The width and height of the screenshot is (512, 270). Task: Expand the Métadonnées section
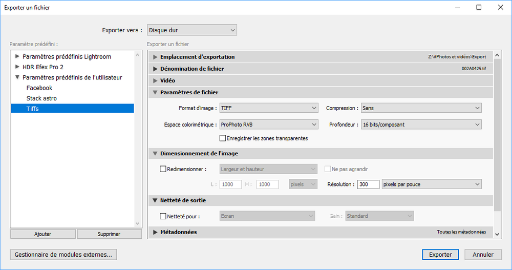click(x=156, y=232)
